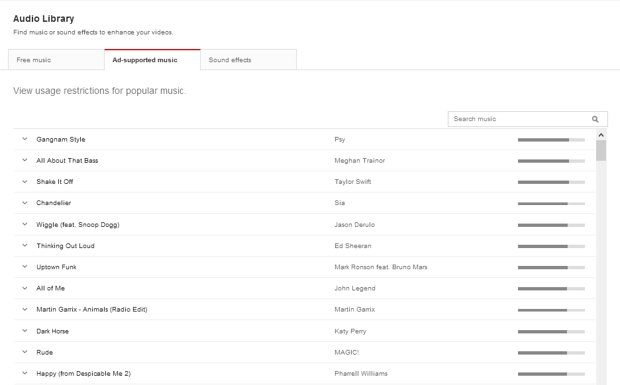This screenshot has width=620, height=385.
Task: Click the song title Rude
Action: [44, 352]
